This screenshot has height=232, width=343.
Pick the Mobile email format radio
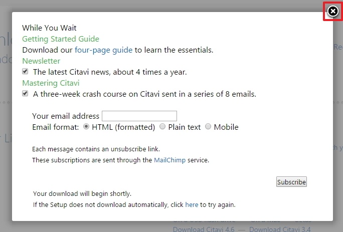(208, 127)
